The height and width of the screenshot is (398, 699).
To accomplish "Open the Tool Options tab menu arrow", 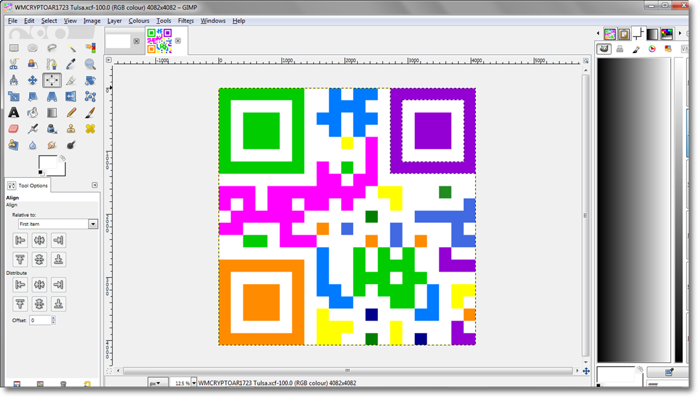I will (94, 185).
